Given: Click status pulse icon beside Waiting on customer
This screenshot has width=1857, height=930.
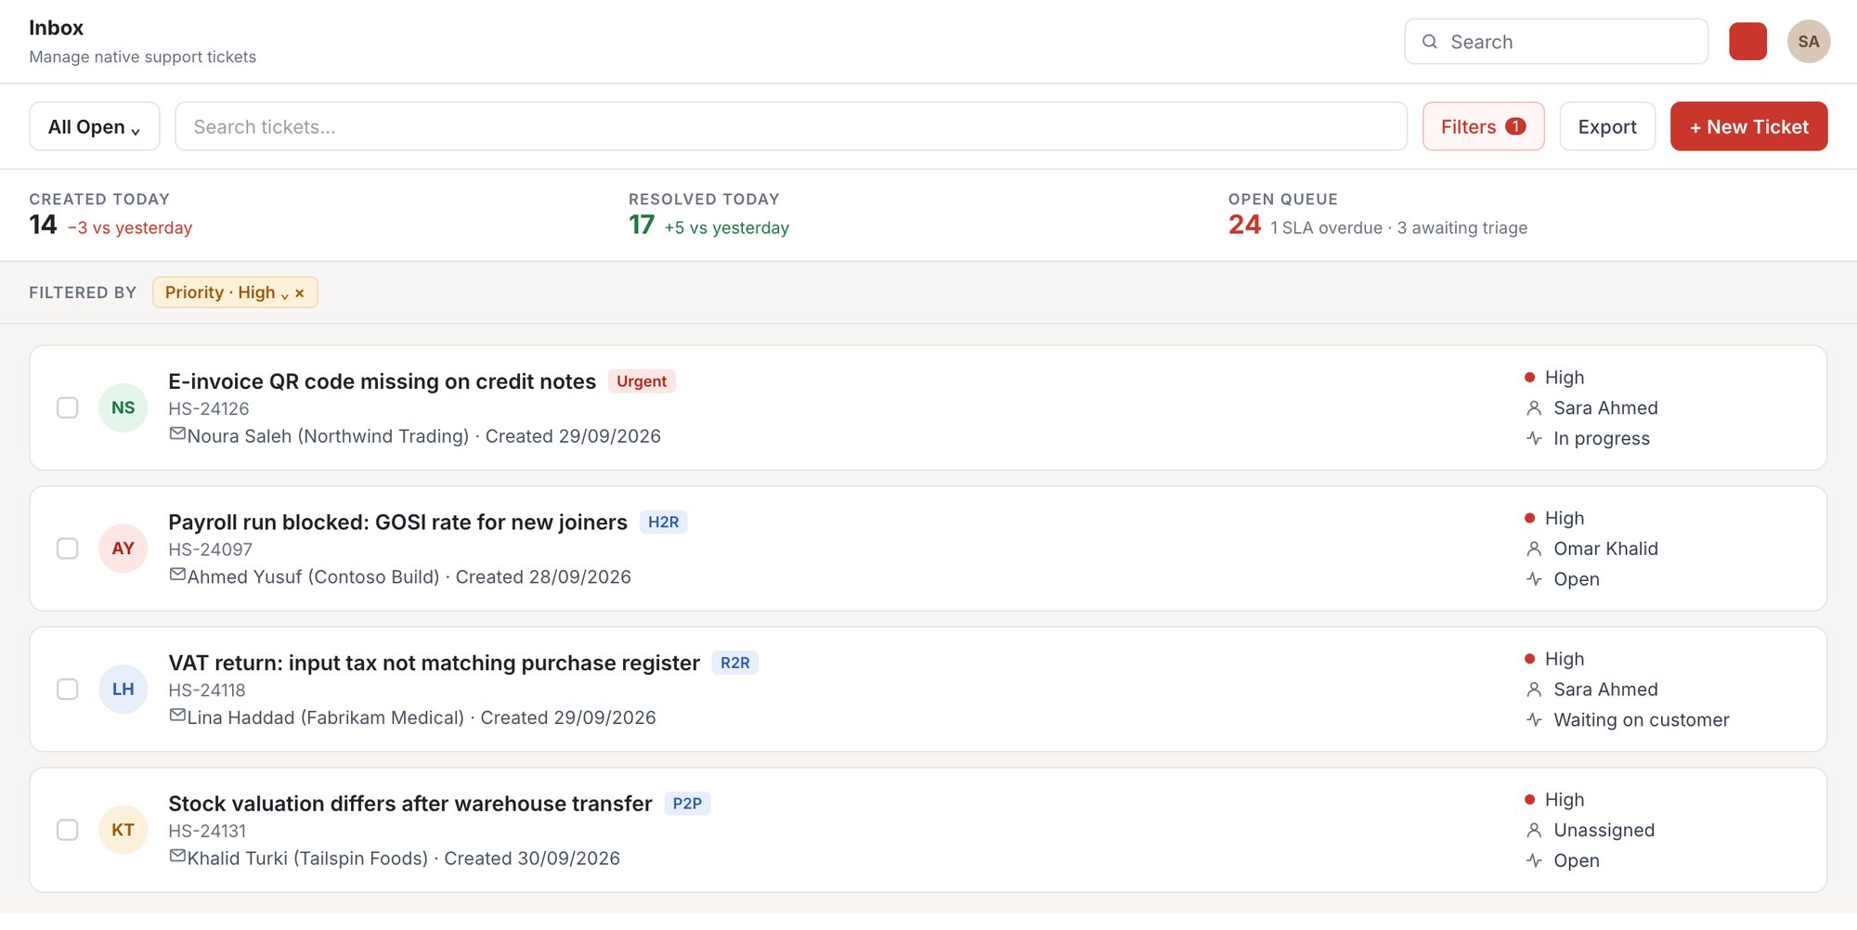Looking at the screenshot, I should coord(1534,719).
